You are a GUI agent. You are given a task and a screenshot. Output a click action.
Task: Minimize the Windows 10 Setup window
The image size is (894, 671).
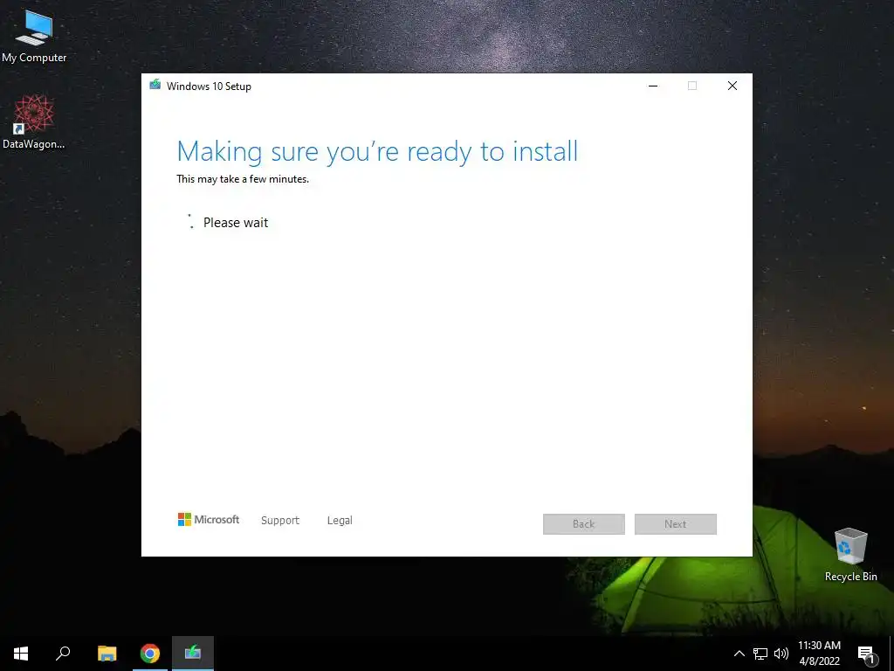coord(653,86)
